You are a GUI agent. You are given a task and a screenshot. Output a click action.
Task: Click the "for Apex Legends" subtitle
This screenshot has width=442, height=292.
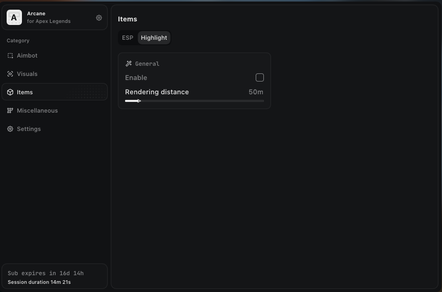48,21
